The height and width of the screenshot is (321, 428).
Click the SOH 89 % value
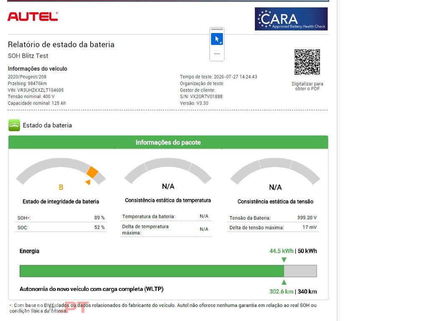point(99,217)
